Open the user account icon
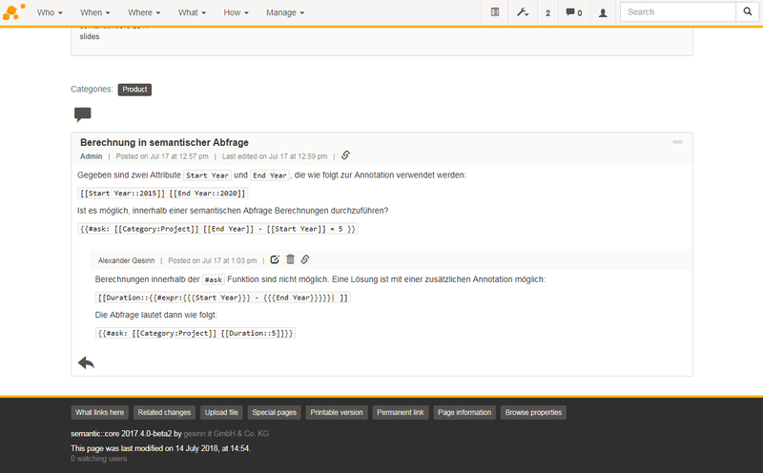Screen dimensions: 763x473 [602, 12]
